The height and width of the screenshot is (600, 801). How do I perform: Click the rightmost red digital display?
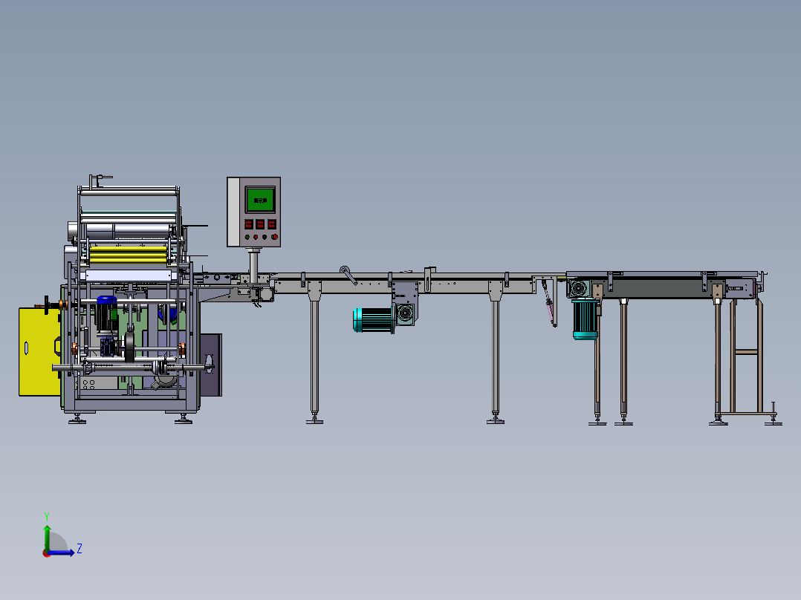272,224
